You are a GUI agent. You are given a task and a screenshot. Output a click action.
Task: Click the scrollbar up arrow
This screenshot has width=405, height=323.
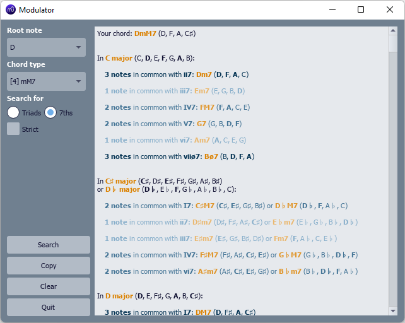tap(393, 32)
